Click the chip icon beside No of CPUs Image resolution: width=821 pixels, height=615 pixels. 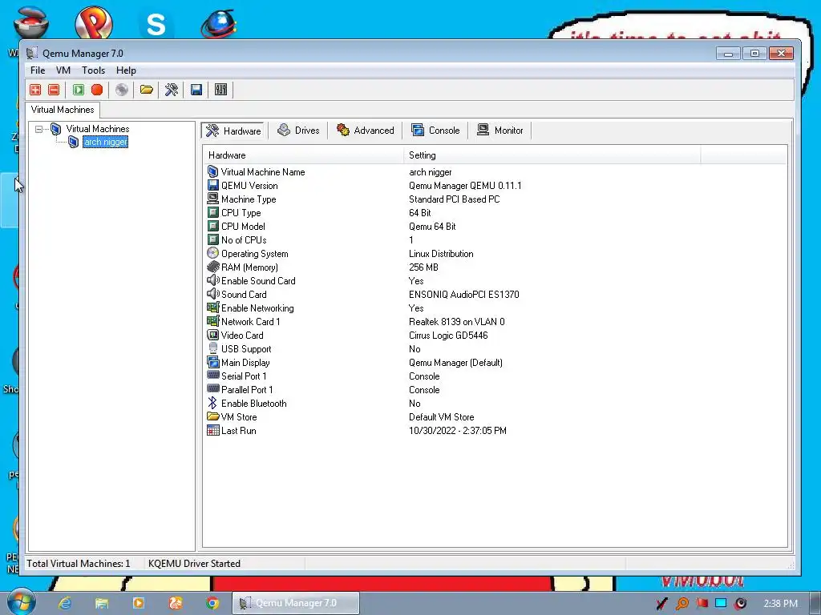point(212,239)
